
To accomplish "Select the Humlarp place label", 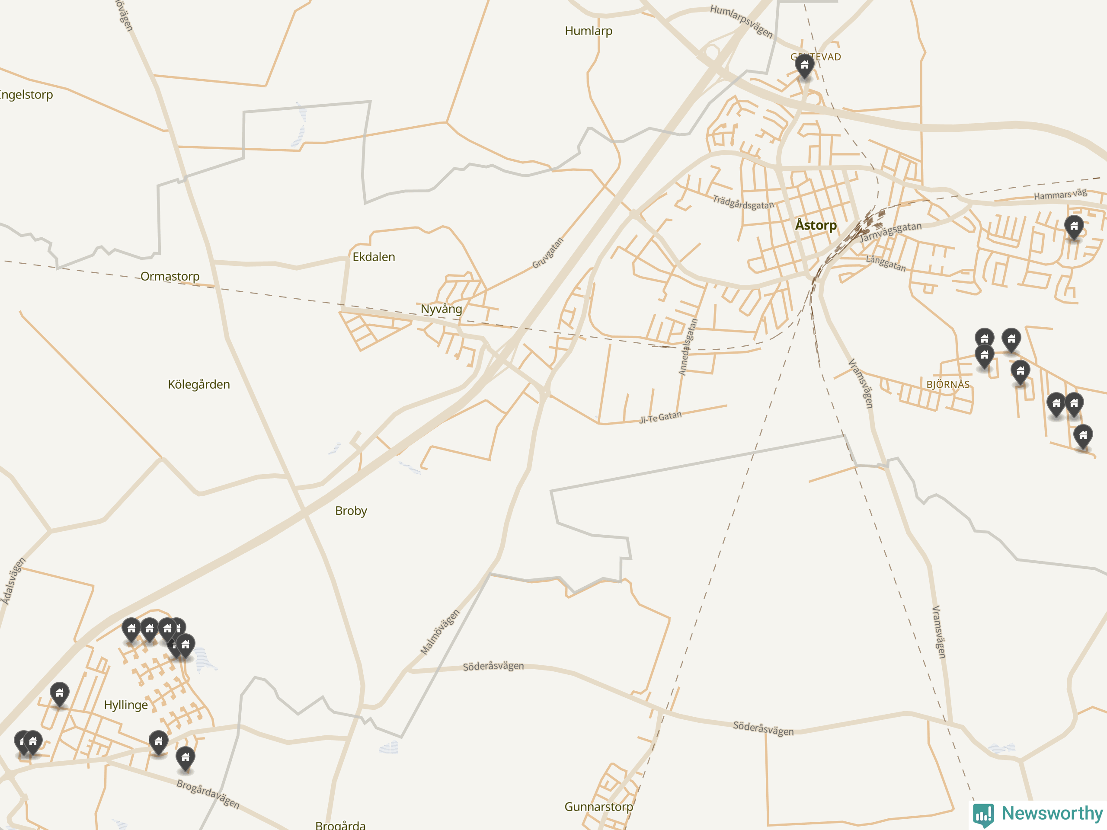I will (589, 31).
